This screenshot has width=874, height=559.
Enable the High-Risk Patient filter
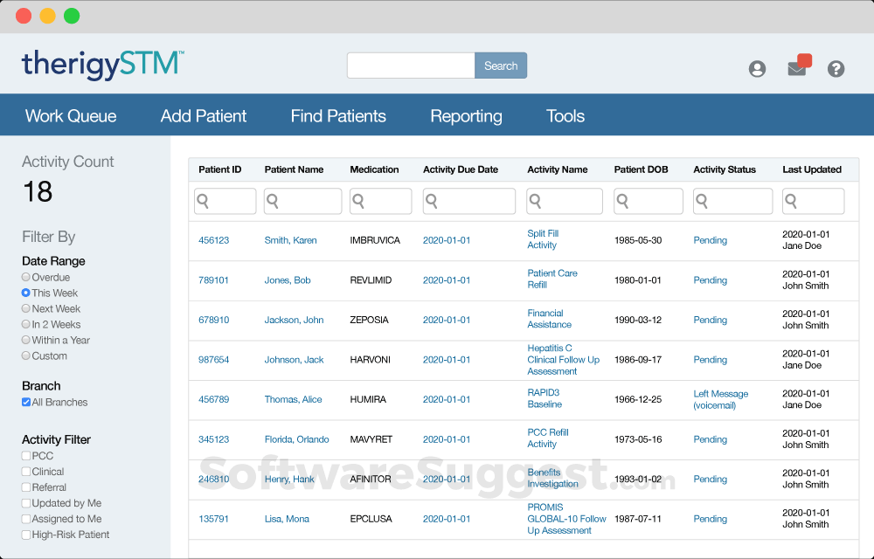point(26,535)
